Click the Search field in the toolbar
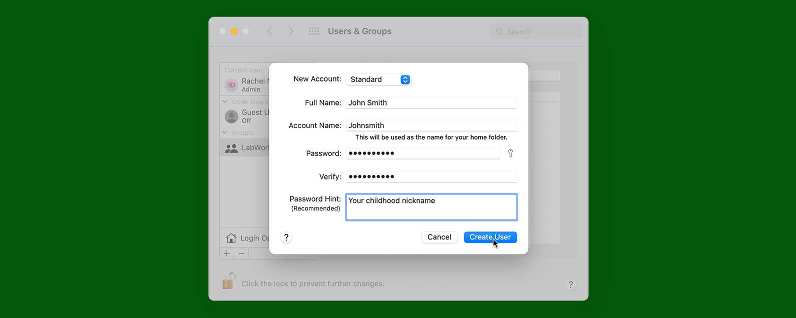The height and width of the screenshot is (318, 796). (x=536, y=31)
